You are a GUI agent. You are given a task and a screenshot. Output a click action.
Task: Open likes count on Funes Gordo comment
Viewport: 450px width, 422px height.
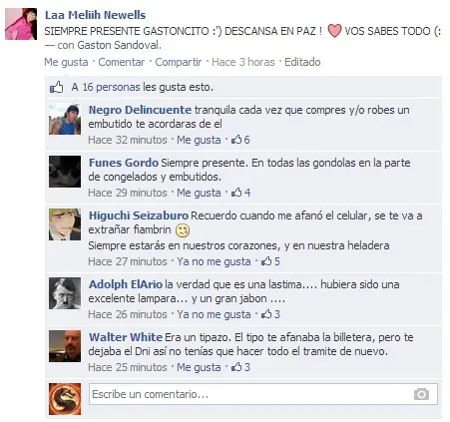tap(240, 193)
